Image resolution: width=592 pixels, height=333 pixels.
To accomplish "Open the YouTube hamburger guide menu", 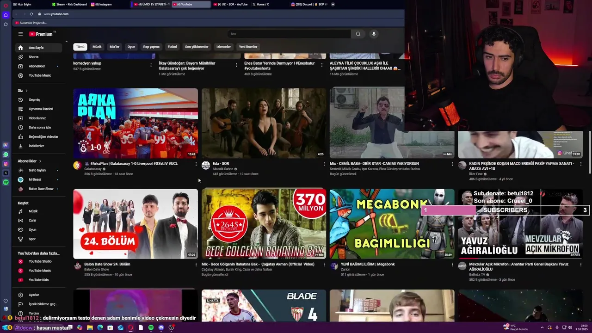I will pyautogui.click(x=20, y=34).
